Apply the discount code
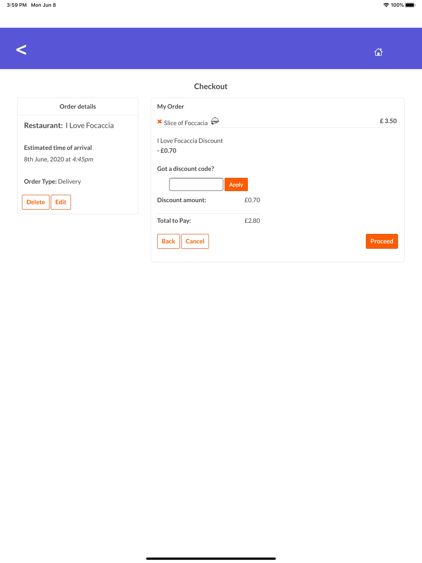The width and height of the screenshot is (422, 563). click(x=236, y=184)
